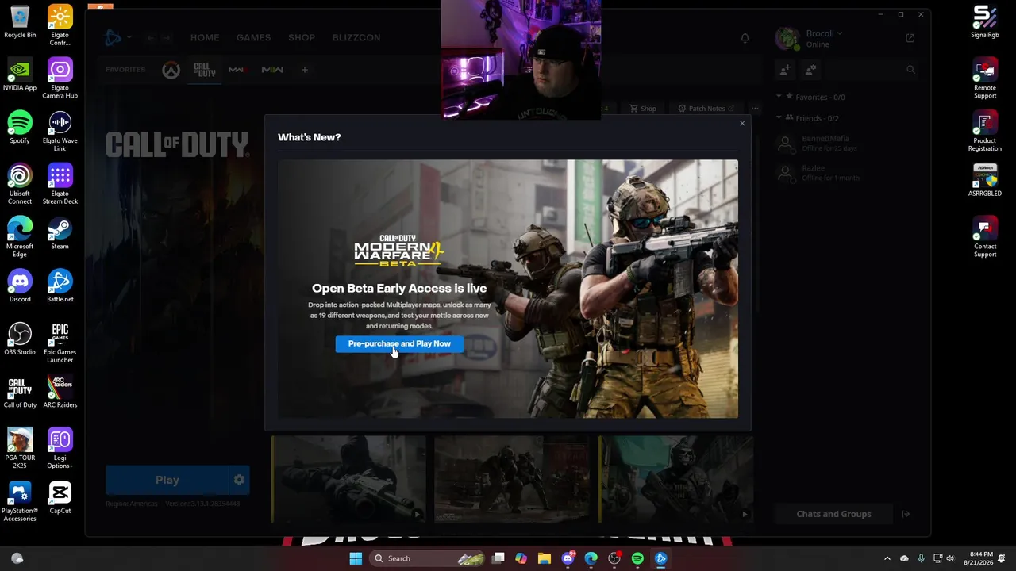Open CapCut desktop shortcut
Image resolution: width=1016 pixels, height=571 pixels.
pyautogui.click(x=60, y=497)
